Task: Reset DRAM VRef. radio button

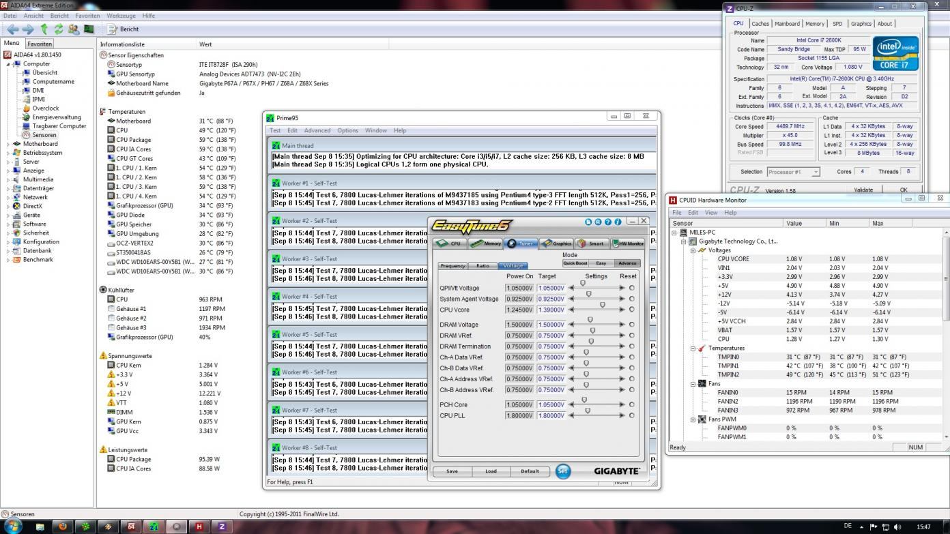Action: click(x=632, y=336)
